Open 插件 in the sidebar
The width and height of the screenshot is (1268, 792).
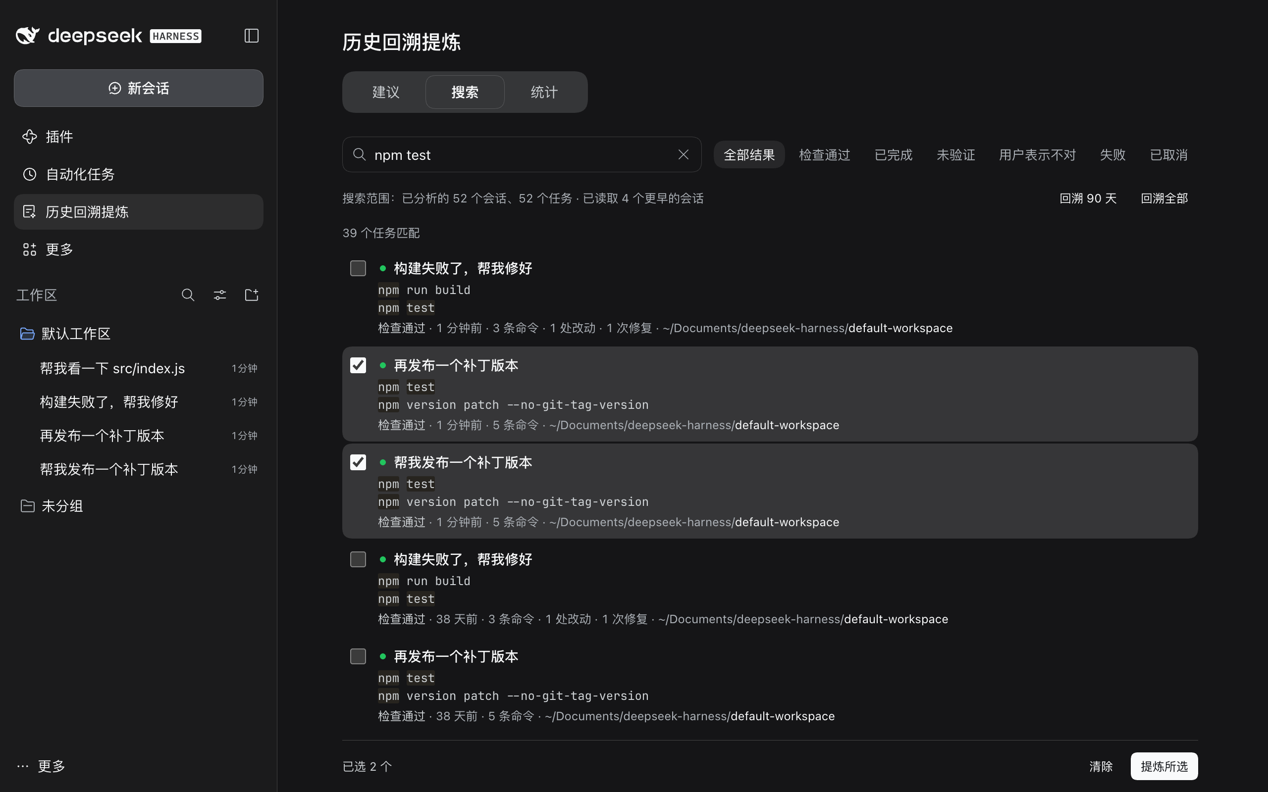[x=138, y=137]
